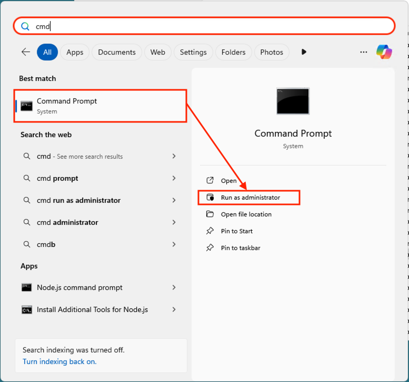This screenshot has width=409, height=382.
Task: Click search icon beside 'cmd - See more'
Action: pyautogui.click(x=27, y=156)
